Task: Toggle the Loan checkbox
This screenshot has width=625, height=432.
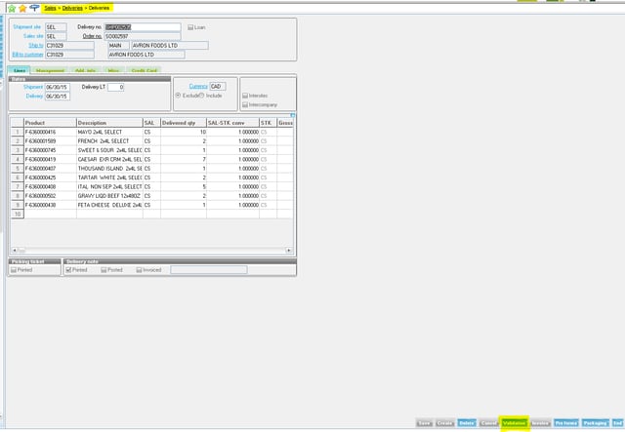Action: click(x=191, y=27)
